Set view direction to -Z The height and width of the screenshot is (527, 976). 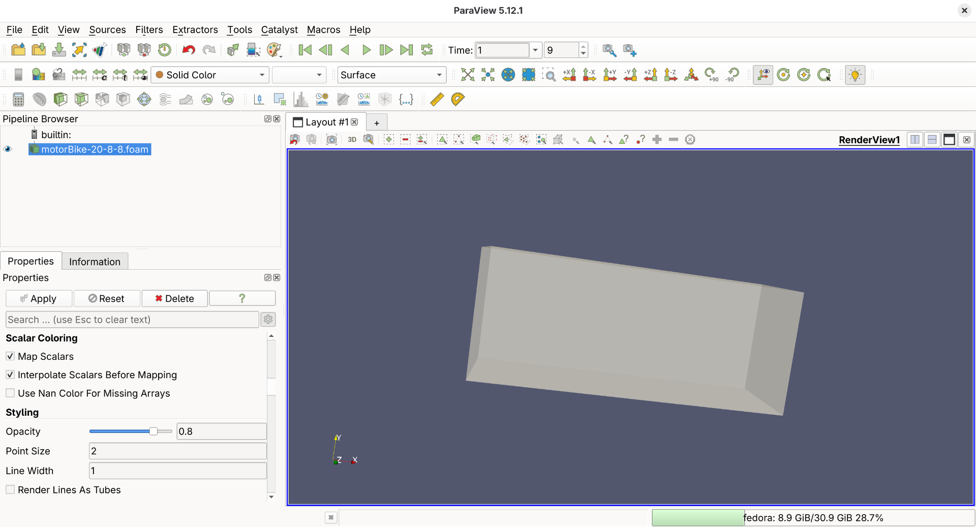tap(671, 75)
